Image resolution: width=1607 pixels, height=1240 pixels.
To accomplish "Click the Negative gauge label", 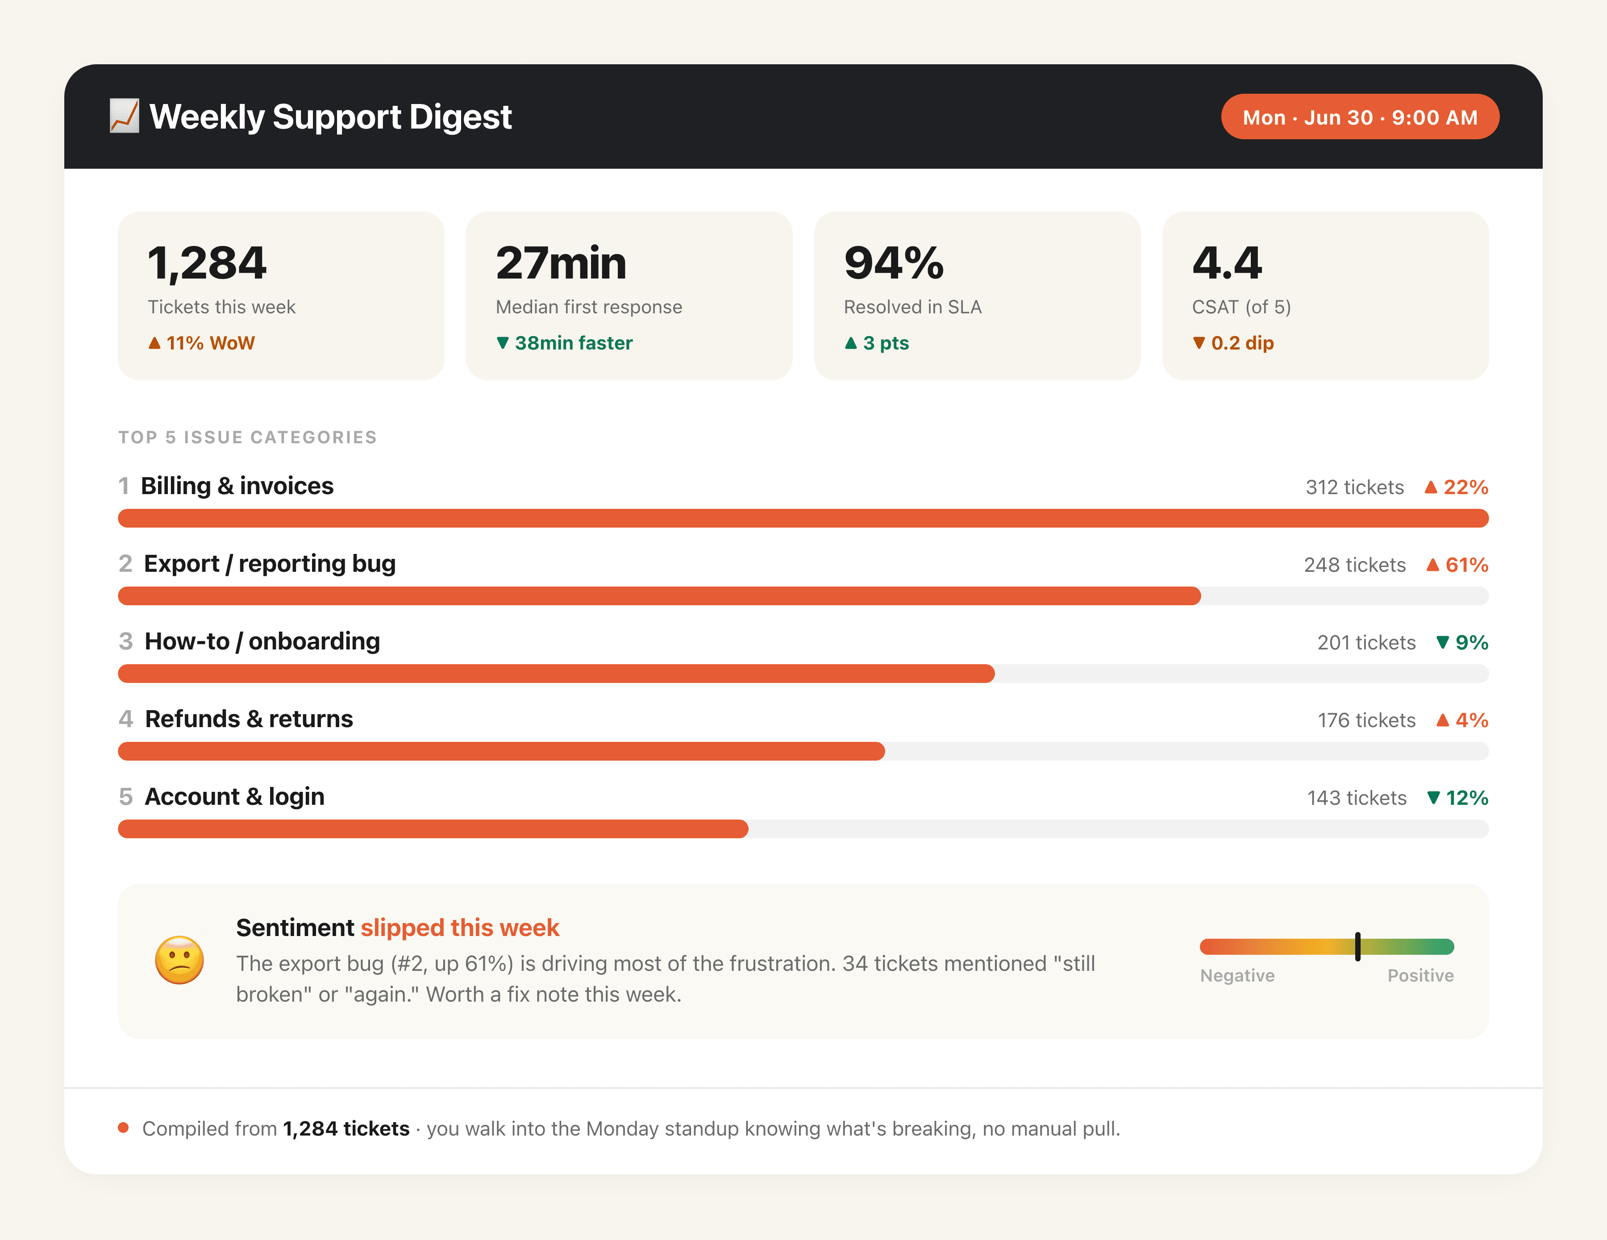I will pos(1237,976).
